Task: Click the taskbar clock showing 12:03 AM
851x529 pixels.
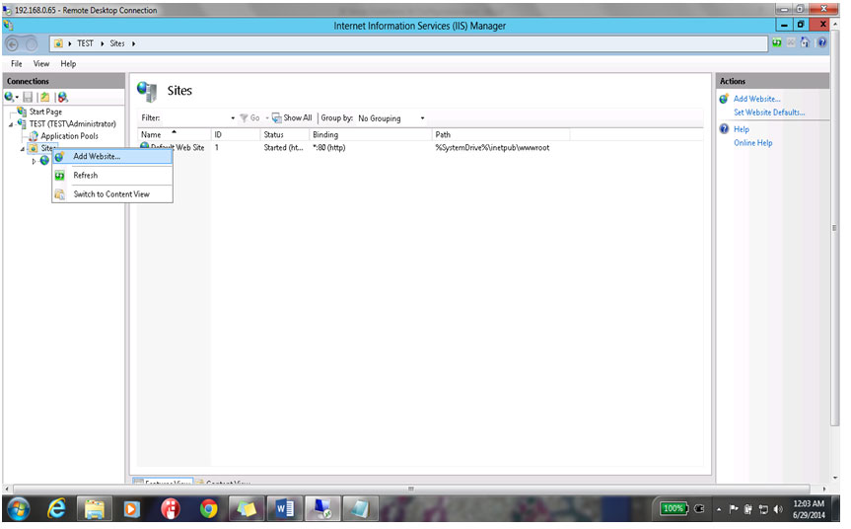Action: click(x=809, y=509)
